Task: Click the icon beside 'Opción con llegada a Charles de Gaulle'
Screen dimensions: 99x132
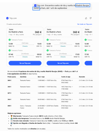Action: click(12, 123)
